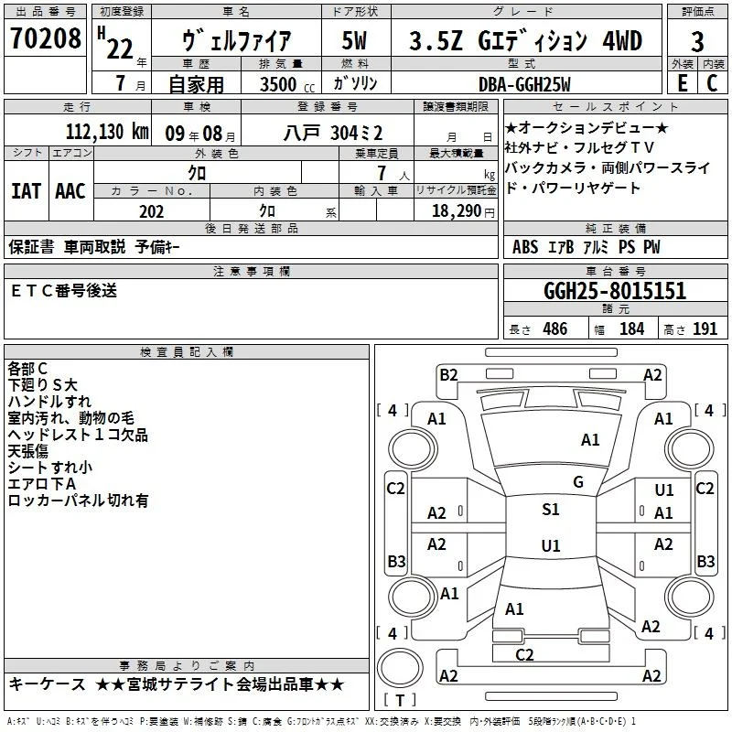Select color number 202
This screenshot has height=732, width=732.
tap(151, 211)
